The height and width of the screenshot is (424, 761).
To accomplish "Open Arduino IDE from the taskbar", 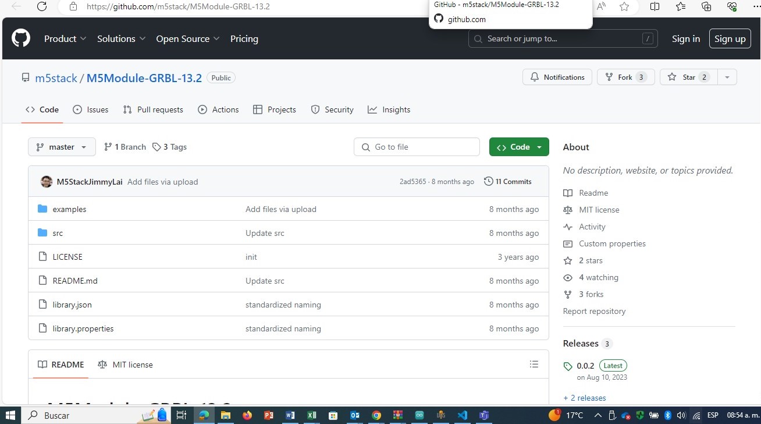I will [419, 415].
